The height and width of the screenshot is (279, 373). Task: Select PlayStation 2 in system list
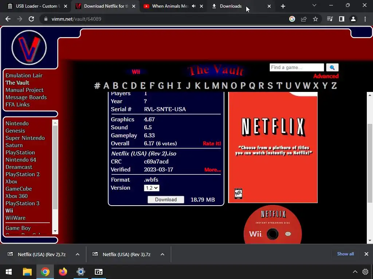click(x=23, y=174)
